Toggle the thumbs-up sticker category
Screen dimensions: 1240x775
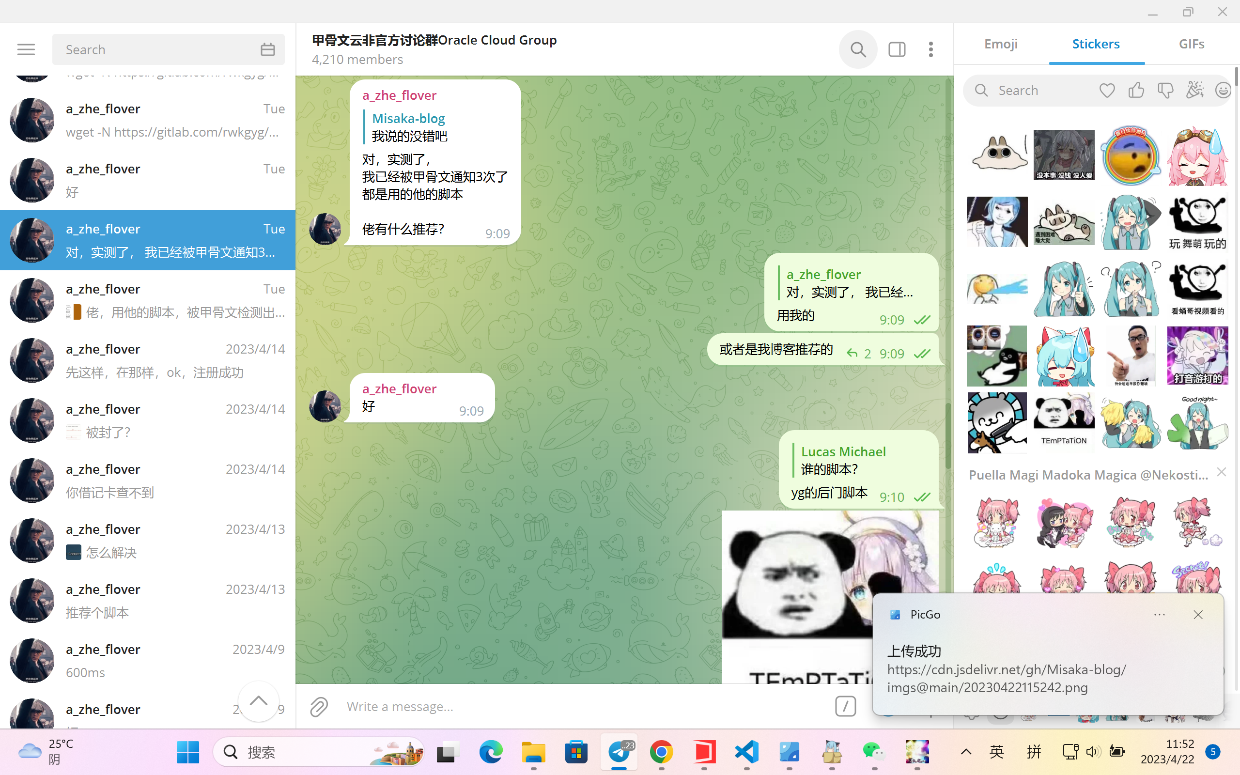(x=1136, y=90)
